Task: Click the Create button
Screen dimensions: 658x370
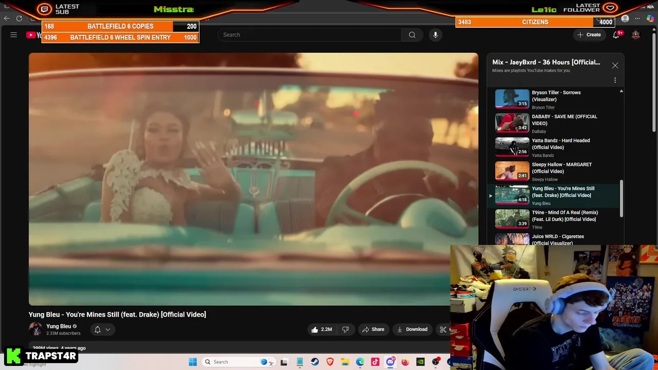Action: pos(589,35)
